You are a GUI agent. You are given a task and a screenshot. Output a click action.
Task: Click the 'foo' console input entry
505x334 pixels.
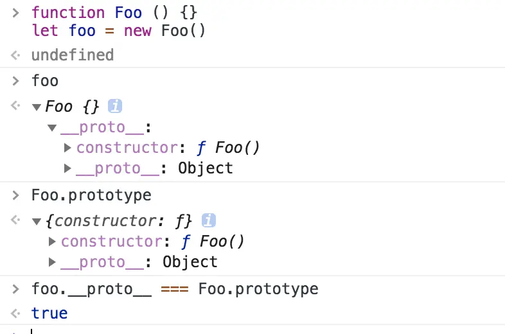(x=45, y=81)
